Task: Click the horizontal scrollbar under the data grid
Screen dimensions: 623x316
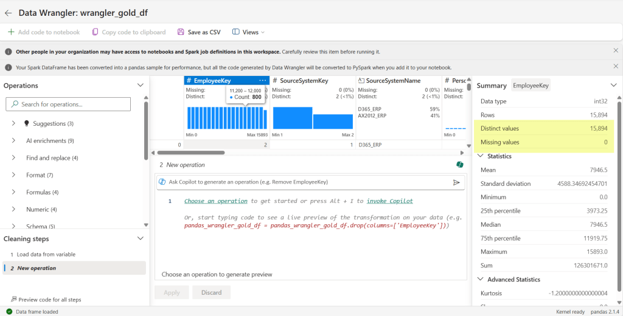Action: tap(190, 153)
